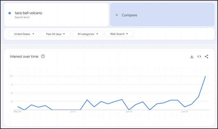This screenshot has width=218, height=129.
Task: Click the 25 value on the y-axis
Action: 12,101
